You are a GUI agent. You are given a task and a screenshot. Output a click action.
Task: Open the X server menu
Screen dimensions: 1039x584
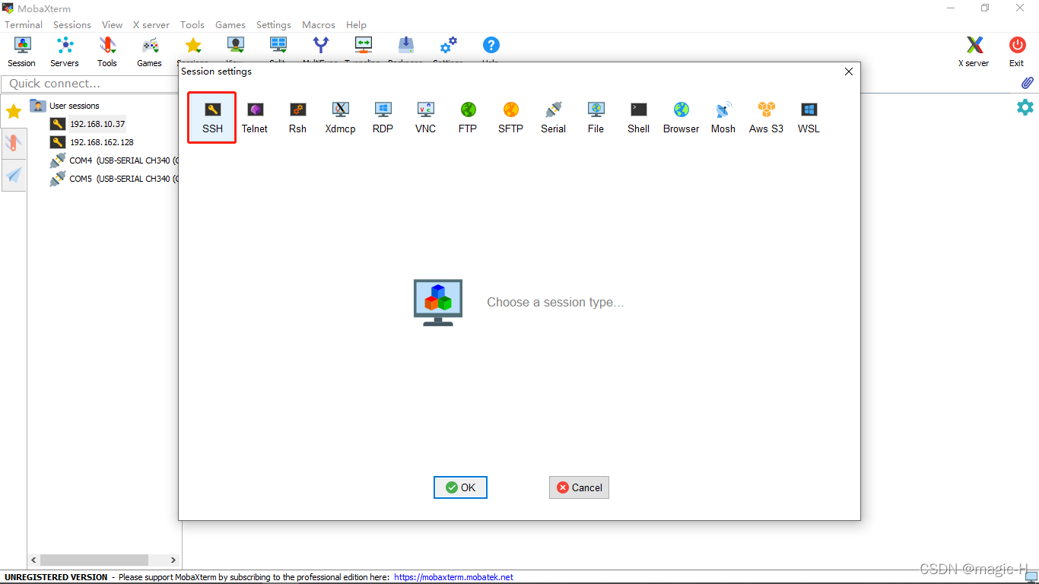click(151, 24)
